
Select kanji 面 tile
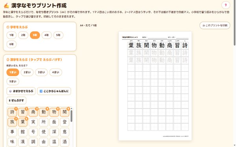(x=54, y=122)
